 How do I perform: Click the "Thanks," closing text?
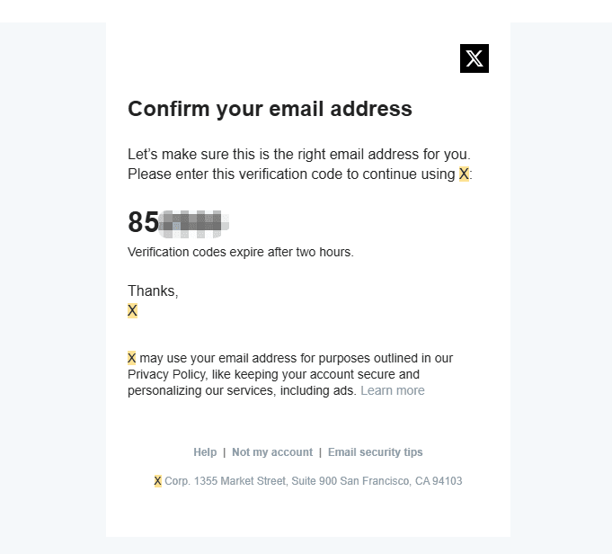pyautogui.click(x=153, y=291)
